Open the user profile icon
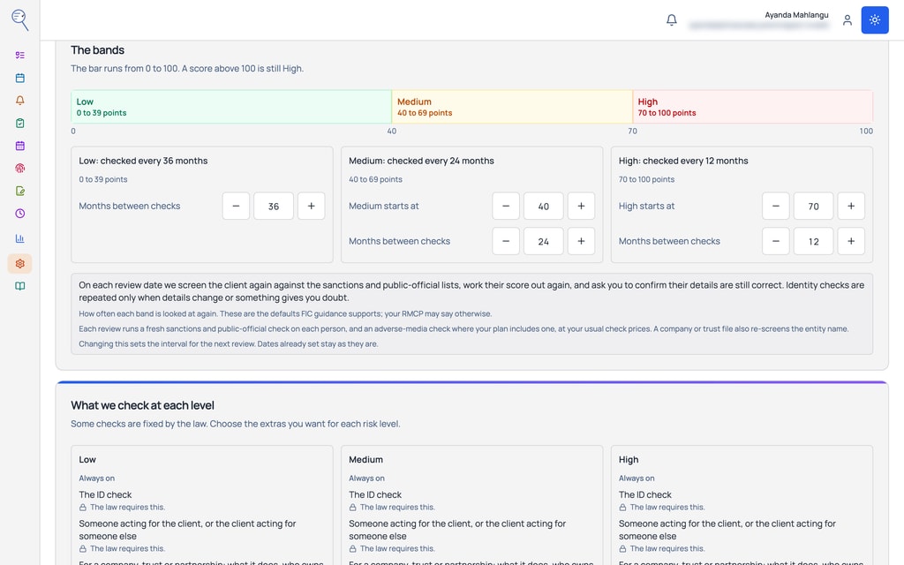Image resolution: width=904 pixels, height=565 pixels. pos(847,20)
